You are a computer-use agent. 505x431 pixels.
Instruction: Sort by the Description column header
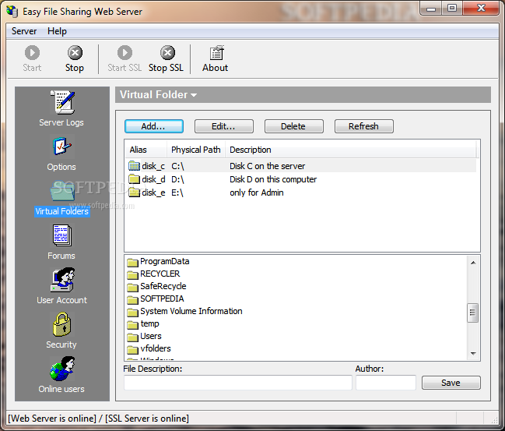point(351,150)
